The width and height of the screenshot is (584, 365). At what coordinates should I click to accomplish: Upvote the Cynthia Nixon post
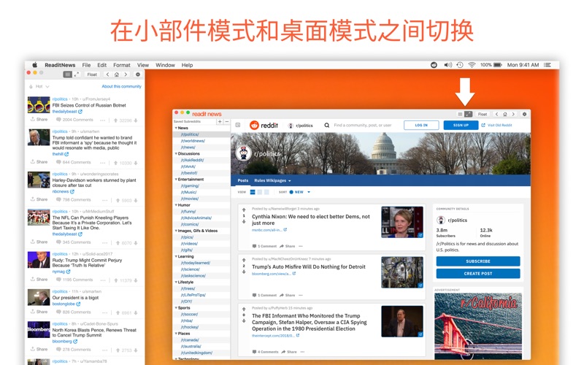244,210
